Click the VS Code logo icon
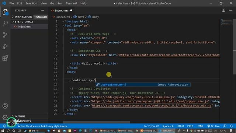This screenshot has height=133, width=236. point(4,3)
